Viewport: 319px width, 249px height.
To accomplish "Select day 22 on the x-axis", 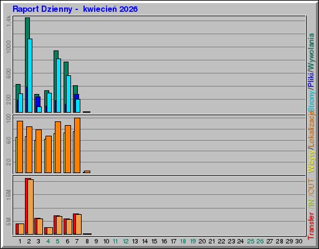I will tap(221, 242).
